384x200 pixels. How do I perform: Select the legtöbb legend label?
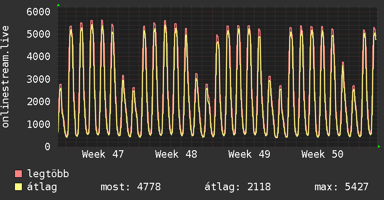48,174
